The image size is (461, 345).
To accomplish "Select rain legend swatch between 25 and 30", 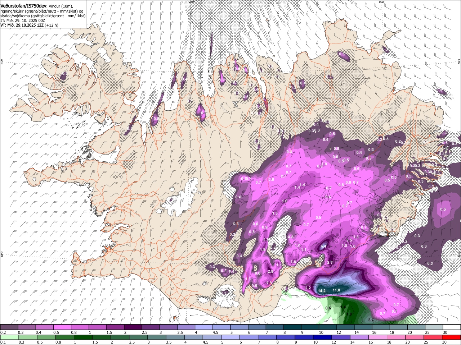I will pyautogui.click(x=433, y=337).
